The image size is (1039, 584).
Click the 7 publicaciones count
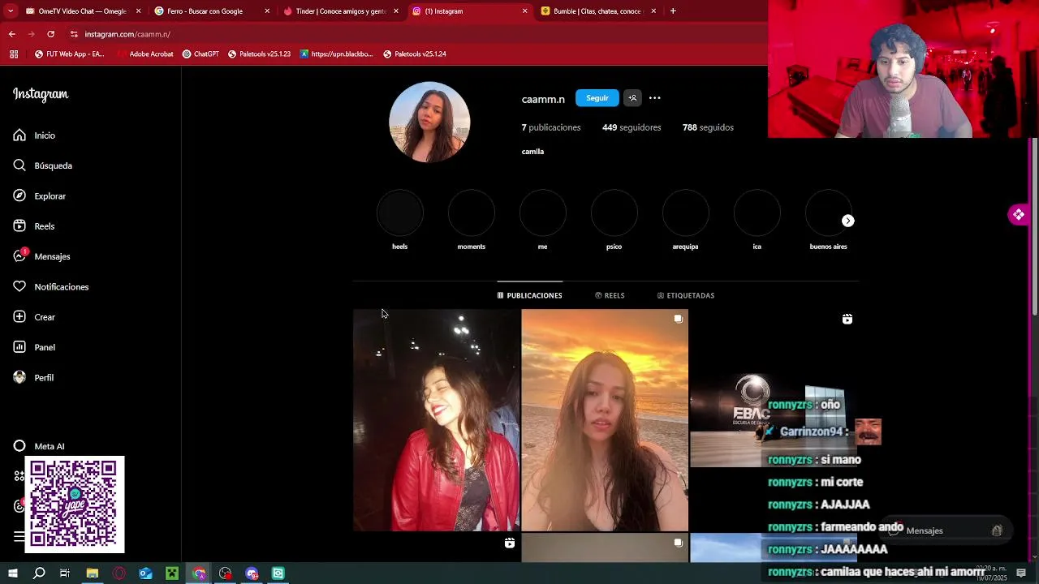[x=551, y=127]
